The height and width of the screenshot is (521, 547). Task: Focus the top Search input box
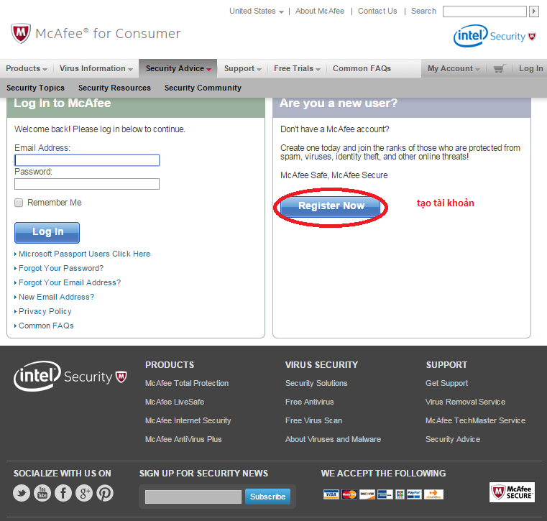click(484, 11)
